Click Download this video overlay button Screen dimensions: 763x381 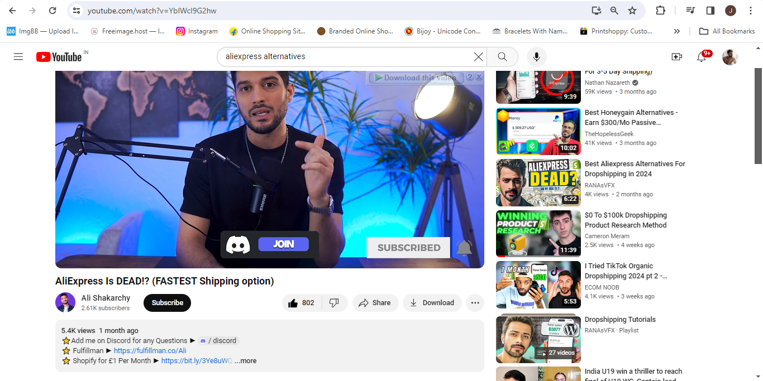pyautogui.click(x=416, y=78)
